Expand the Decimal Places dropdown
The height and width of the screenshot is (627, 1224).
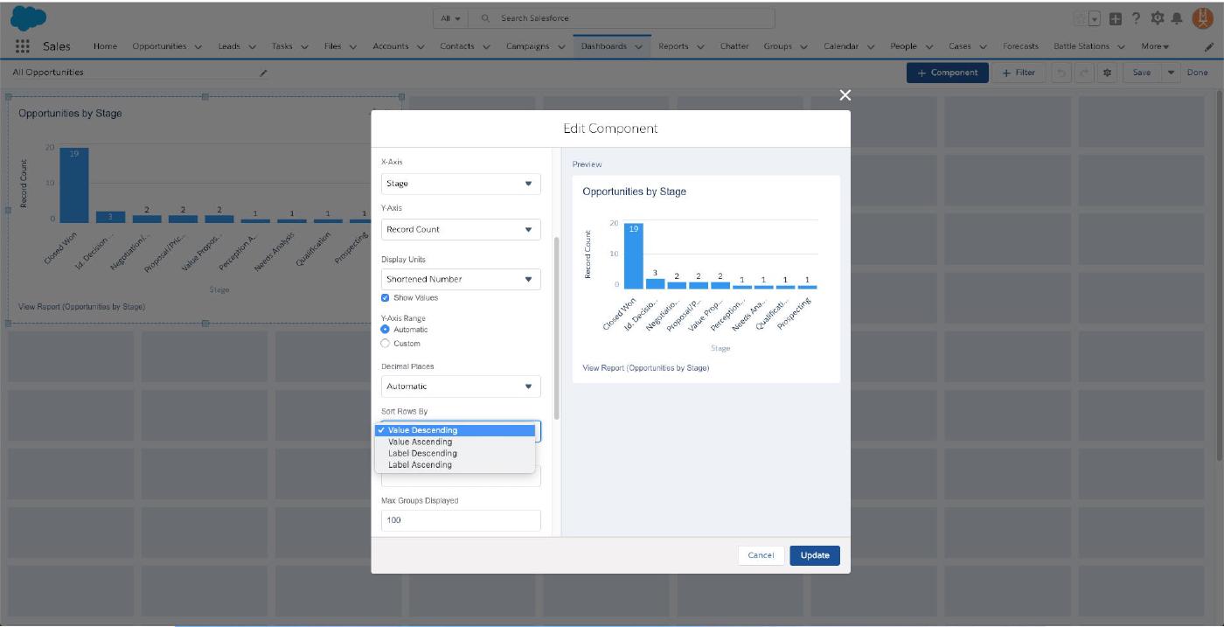point(461,386)
